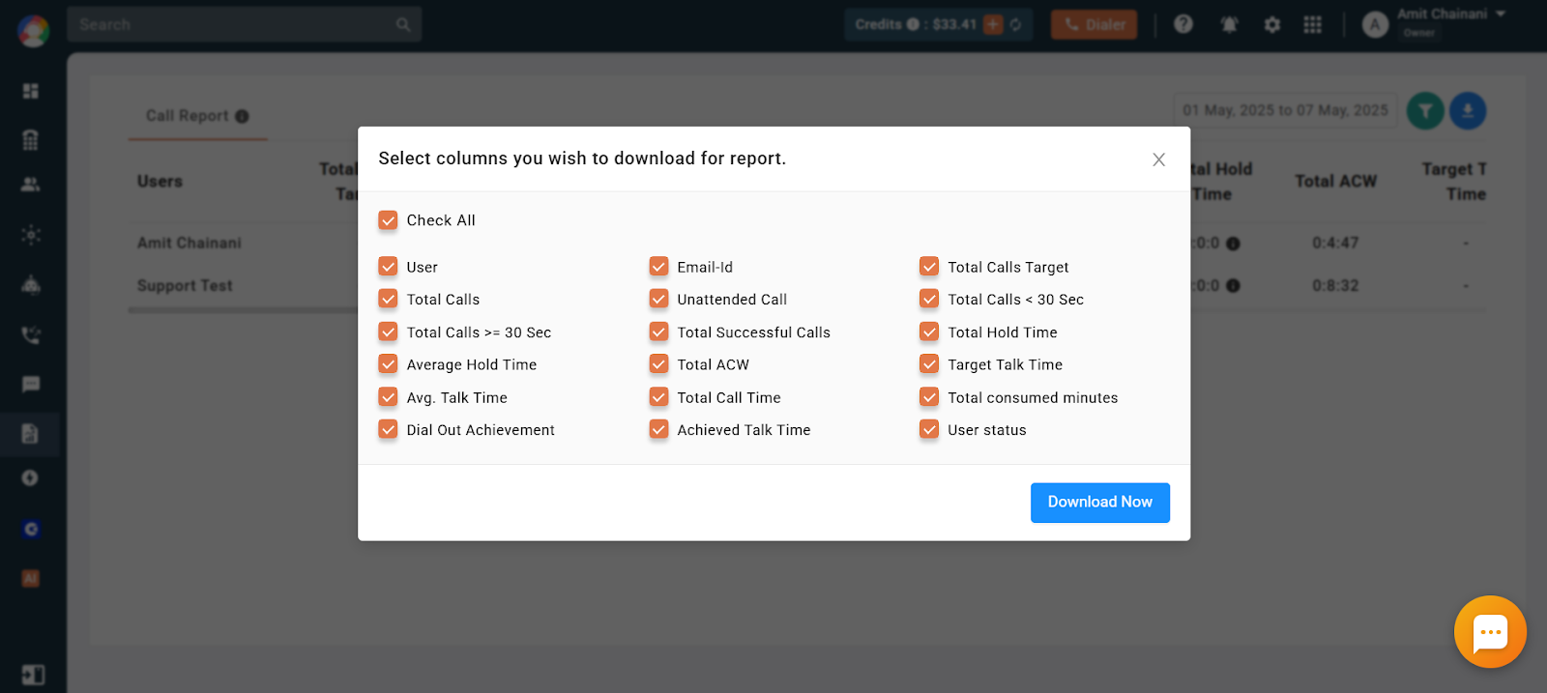This screenshot has height=693, width=1547.
Task: Select the Amit Chainani row name
Action: point(190,244)
